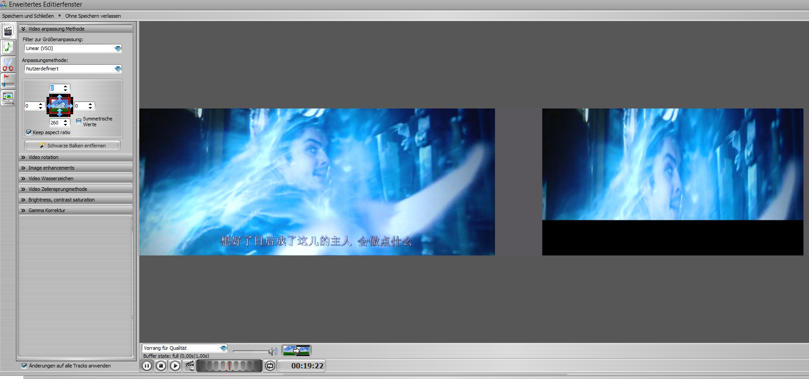Click Ohne Speichern verlassen
Viewport: 809px width, 379px height.
click(93, 16)
